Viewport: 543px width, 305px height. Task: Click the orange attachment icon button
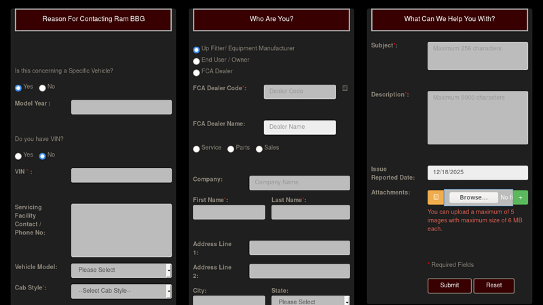(x=436, y=197)
